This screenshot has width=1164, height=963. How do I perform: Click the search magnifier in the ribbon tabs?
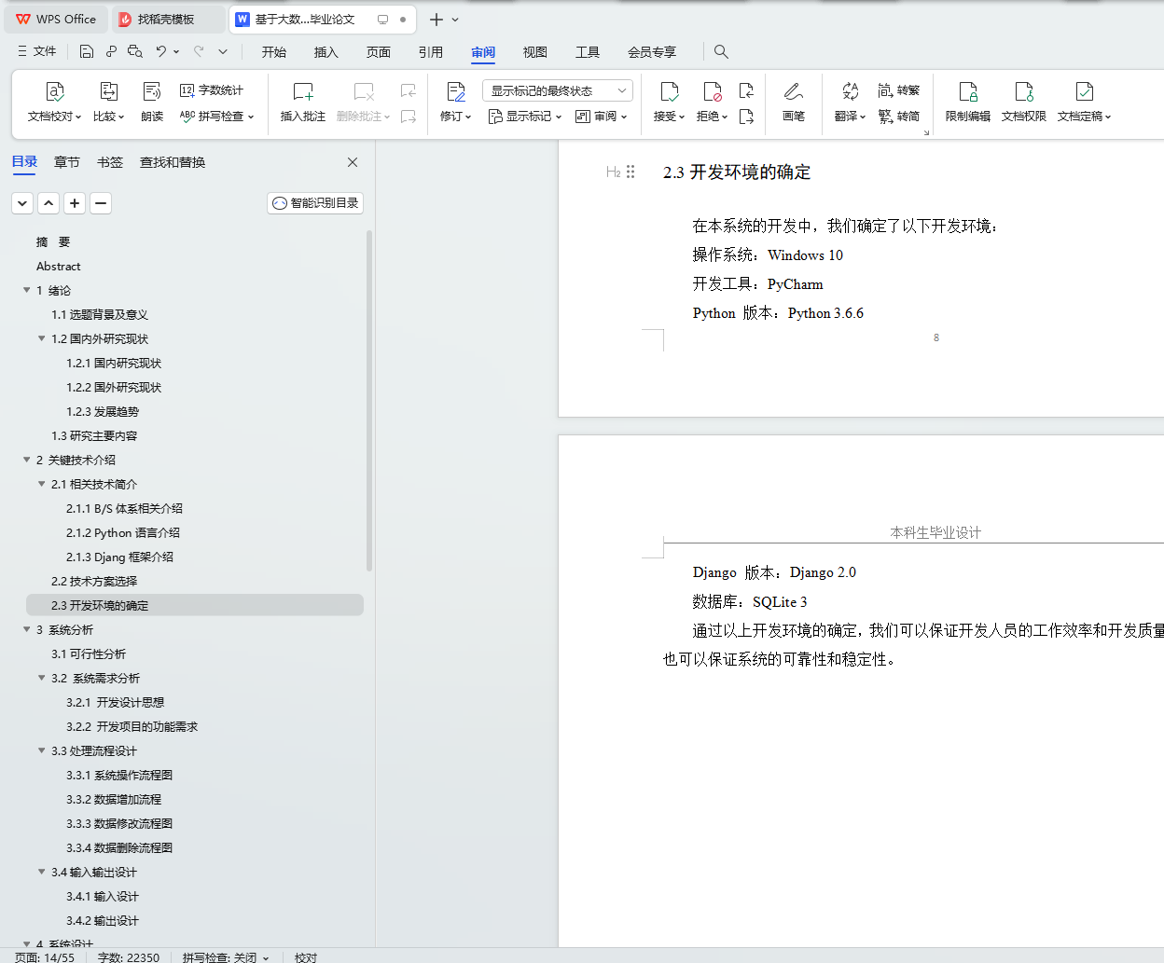click(x=721, y=51)
